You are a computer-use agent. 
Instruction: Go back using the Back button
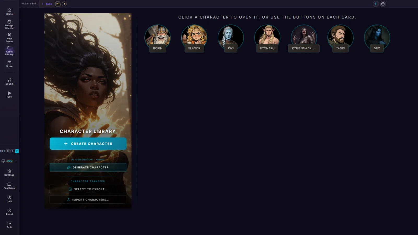click(47, 4)
